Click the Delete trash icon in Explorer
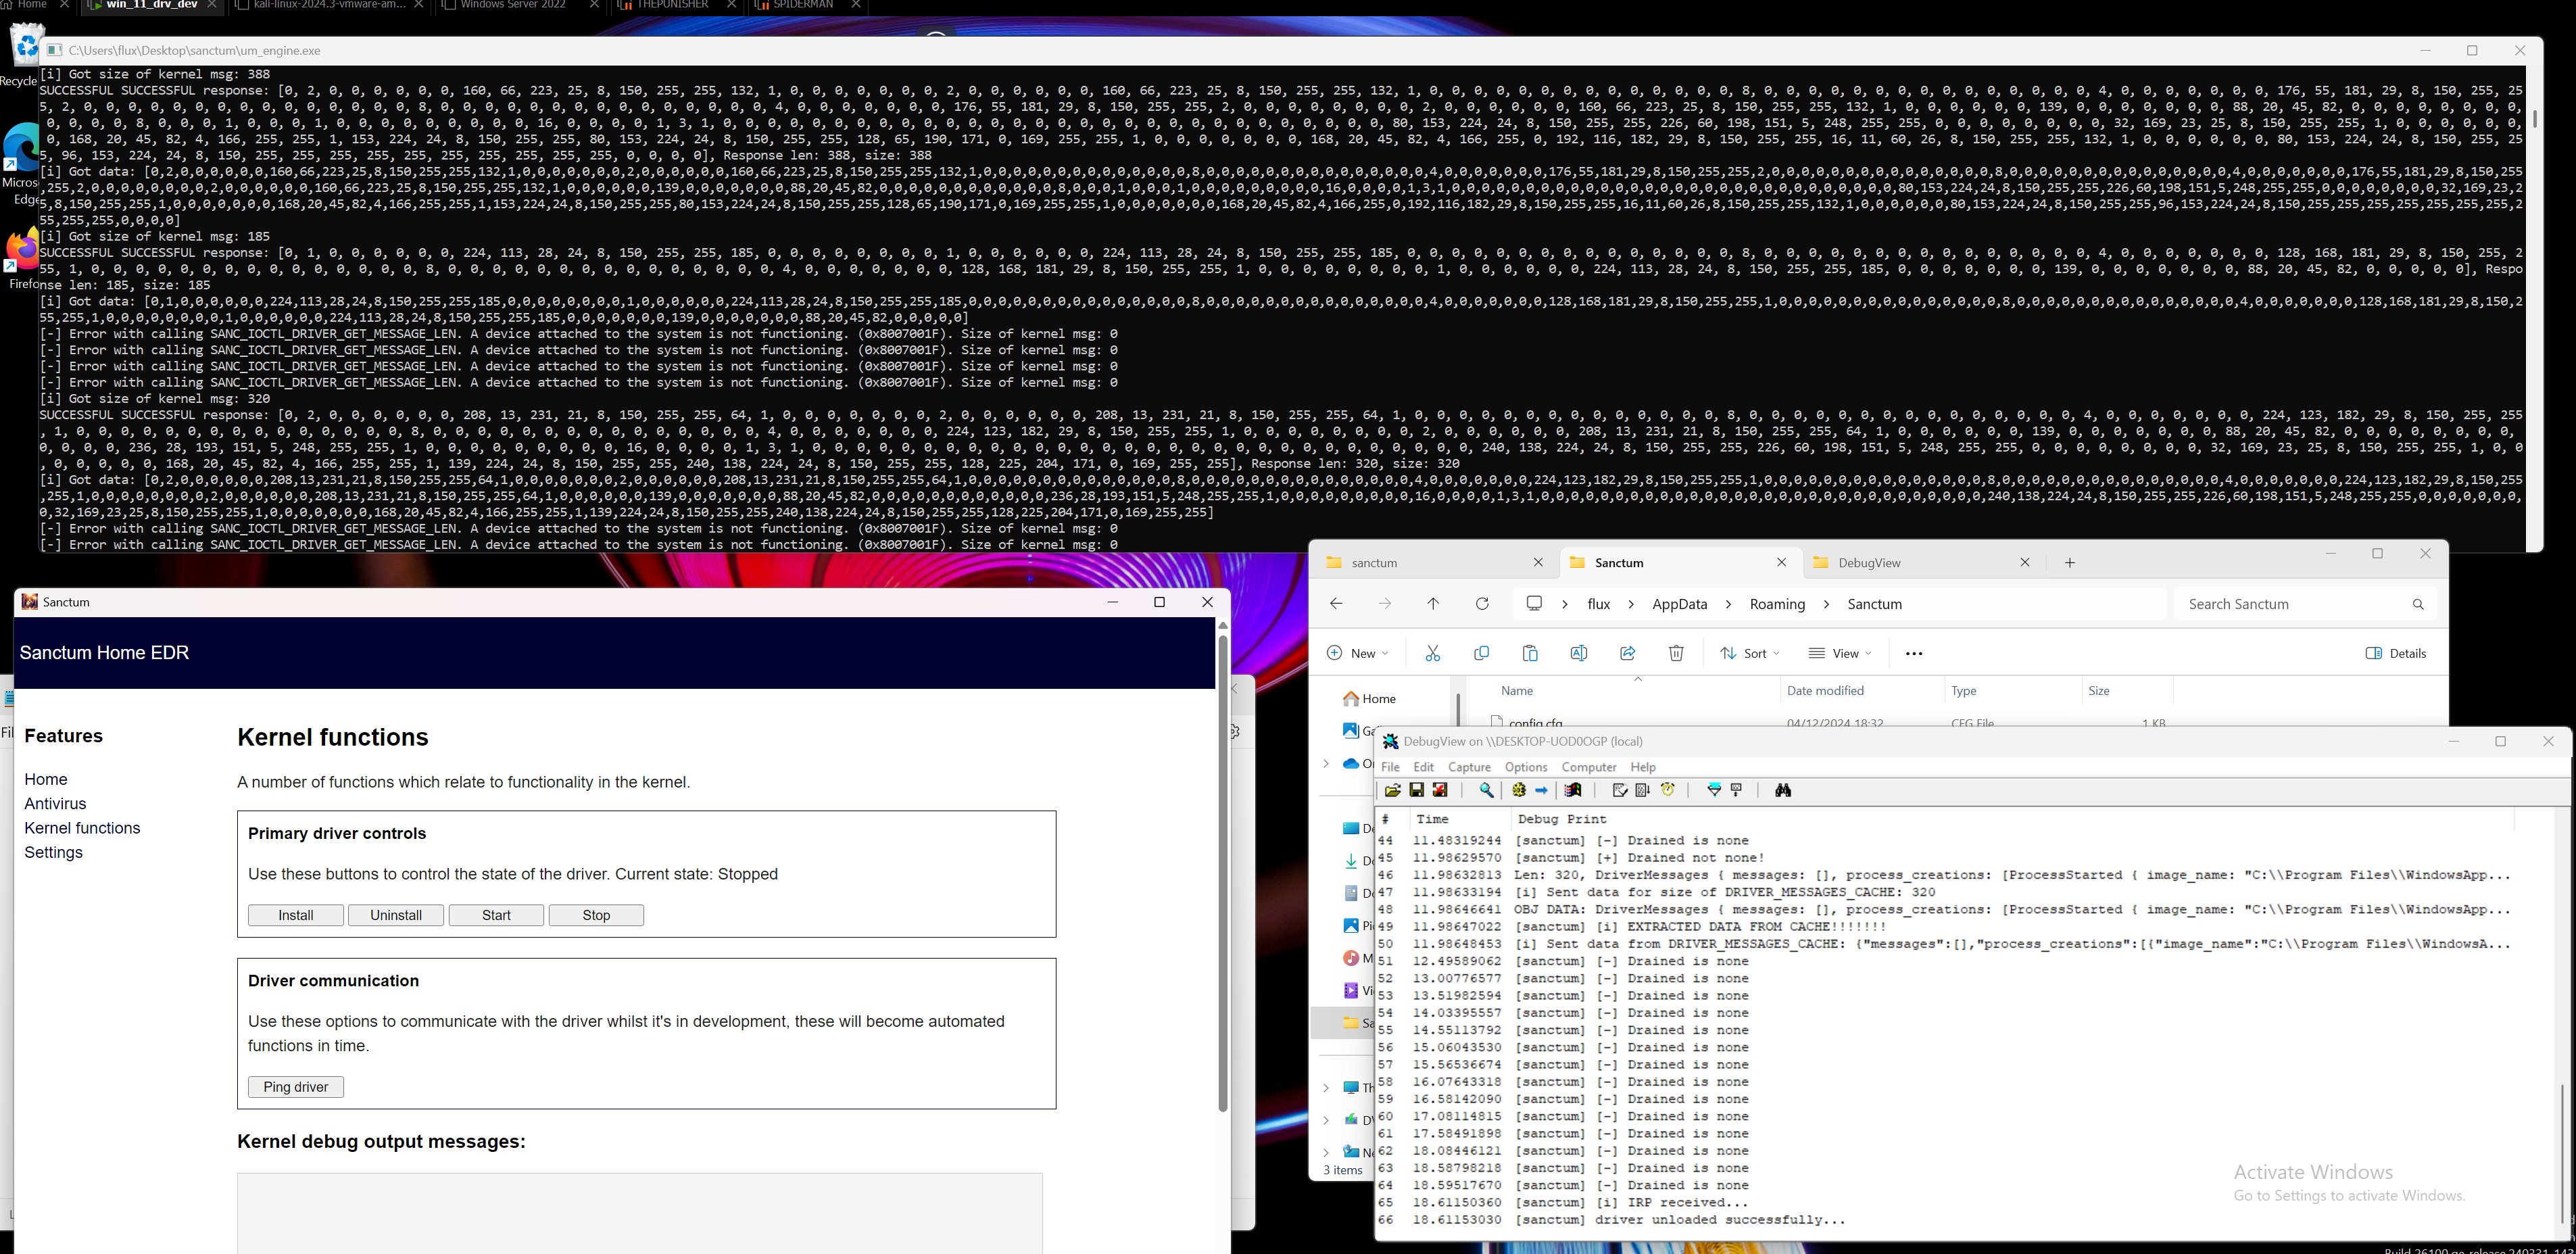This screenshot has width=2576, height=1254. pyautogui.click(x=1676, y=653)
